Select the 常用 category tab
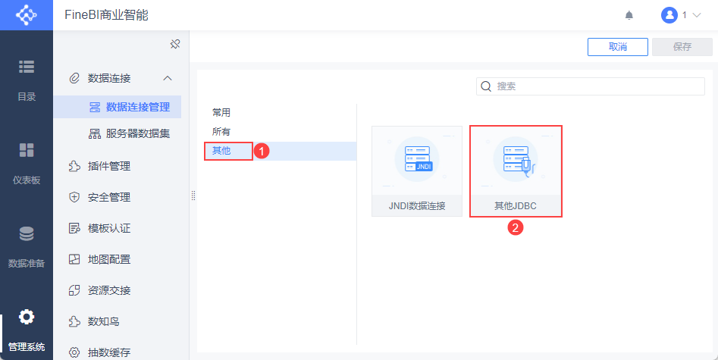The image size is (718, 360). pos(221,113)
